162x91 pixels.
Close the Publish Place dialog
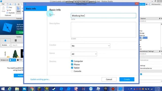coord(137,4)
